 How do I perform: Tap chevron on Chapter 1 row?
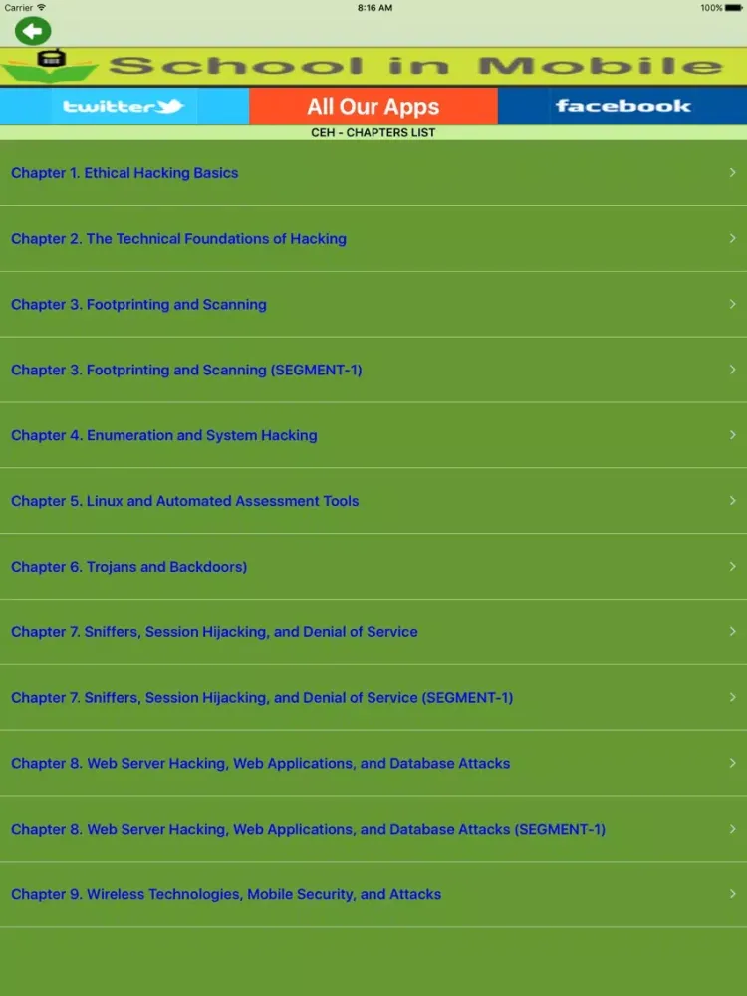(x=732, y=172)
